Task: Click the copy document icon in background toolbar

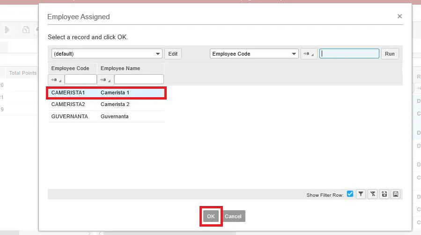Action: 26,30
